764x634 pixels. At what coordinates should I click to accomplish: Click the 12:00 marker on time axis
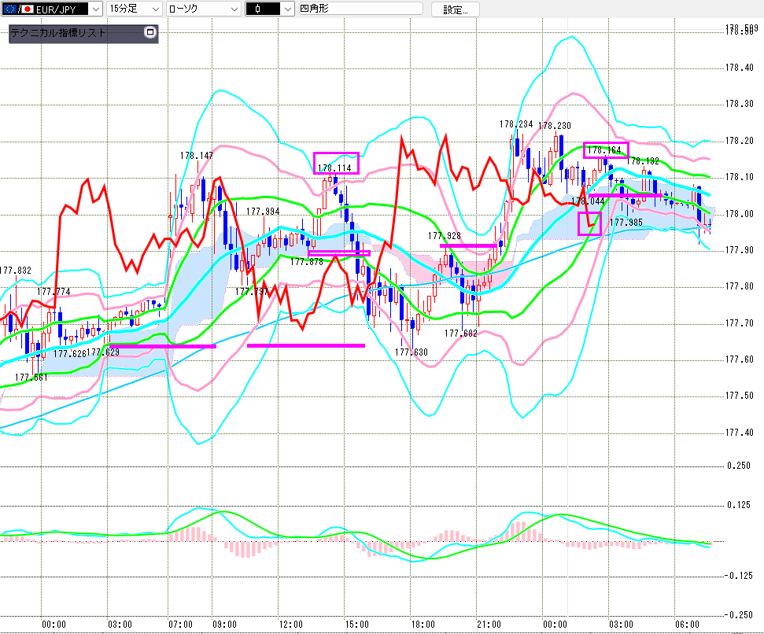click(291, 624)
